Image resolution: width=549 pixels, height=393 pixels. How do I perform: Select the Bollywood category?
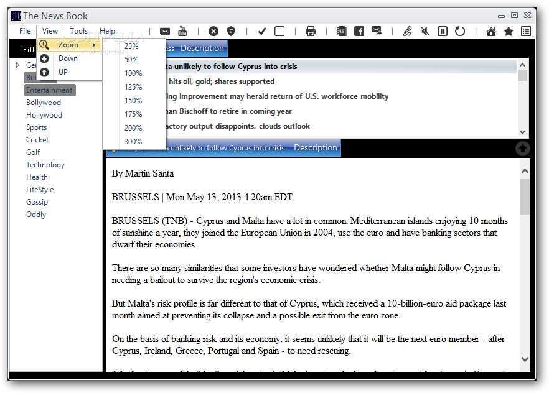[x=44, y=103]
